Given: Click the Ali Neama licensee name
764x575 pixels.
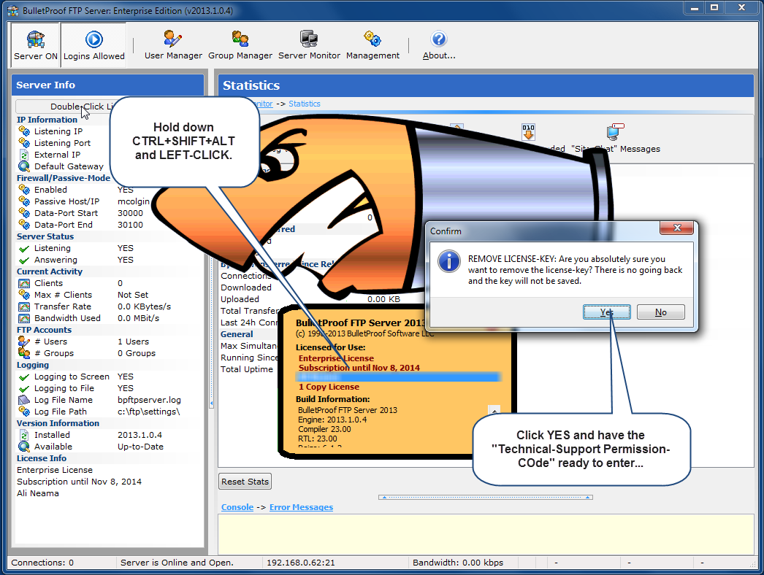Looking at the screenshot, I should [x=37, y=493].
